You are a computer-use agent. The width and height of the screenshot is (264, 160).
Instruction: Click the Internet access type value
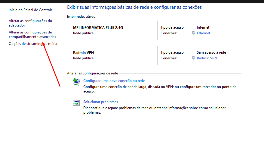[x=203, y=27]
